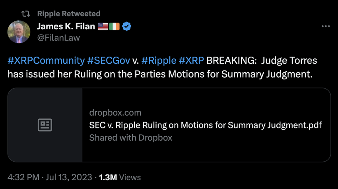The height and width of the screenshot is (189, 338).
Task: Click the Ireland flag emoji
Action: (114, 27)
